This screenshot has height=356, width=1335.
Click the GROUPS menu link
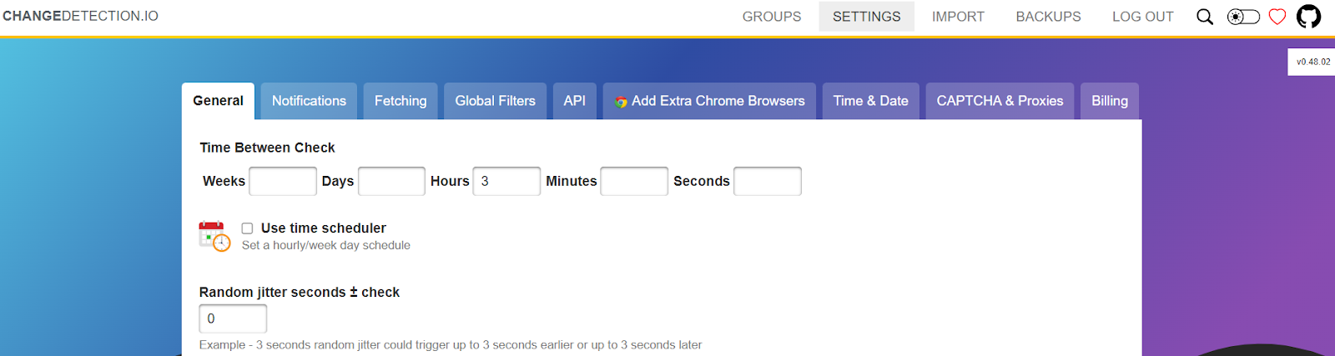coord(772,17)
